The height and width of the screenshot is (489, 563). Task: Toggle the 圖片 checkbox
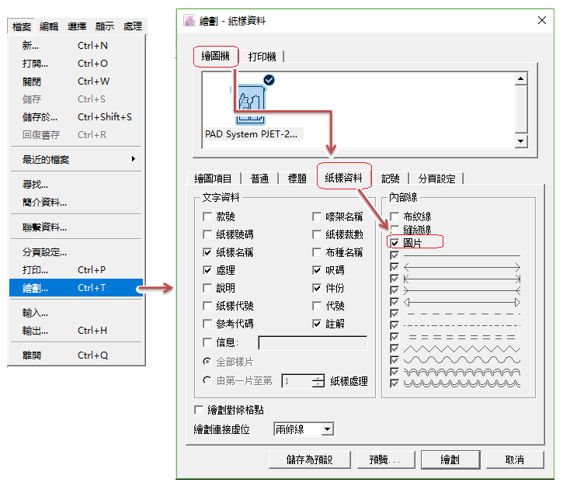[395, 242]
